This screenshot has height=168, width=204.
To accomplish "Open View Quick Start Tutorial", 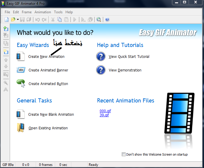I will coord(129,57).
